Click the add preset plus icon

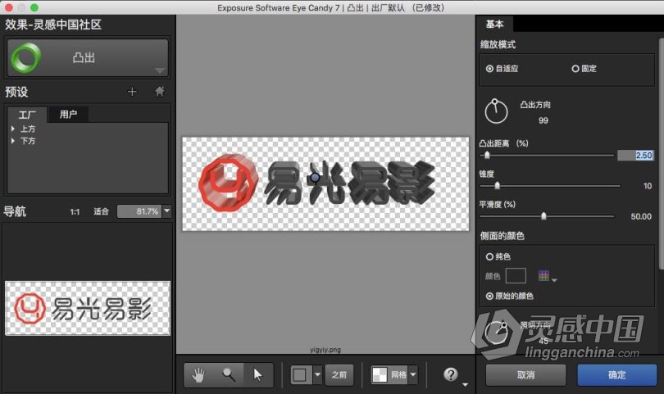tap(132, 92)
